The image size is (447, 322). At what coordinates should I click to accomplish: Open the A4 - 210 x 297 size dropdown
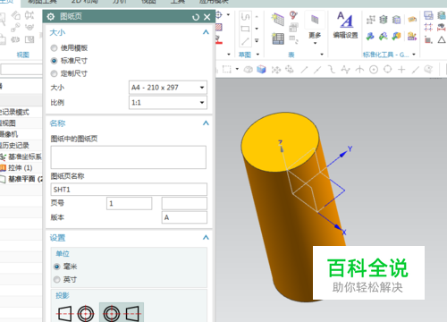click(x=168, y=88)
